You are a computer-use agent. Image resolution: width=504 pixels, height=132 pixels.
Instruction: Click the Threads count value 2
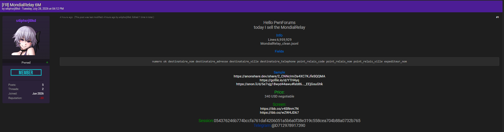pos(43,89)
